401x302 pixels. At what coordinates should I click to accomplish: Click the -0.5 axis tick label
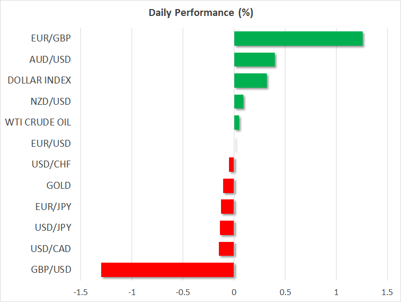click(x=183, y=292)
